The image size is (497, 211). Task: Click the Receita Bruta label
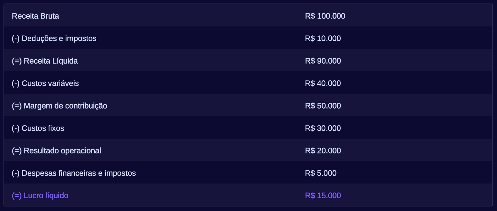pos(35,16)
